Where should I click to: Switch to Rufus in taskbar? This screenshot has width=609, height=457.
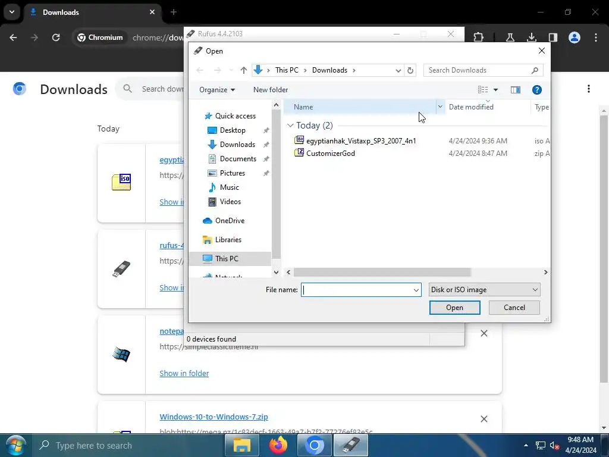(351, 445)
